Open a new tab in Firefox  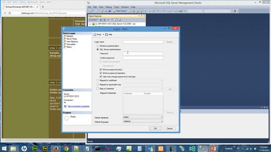[x=43, y=7]
